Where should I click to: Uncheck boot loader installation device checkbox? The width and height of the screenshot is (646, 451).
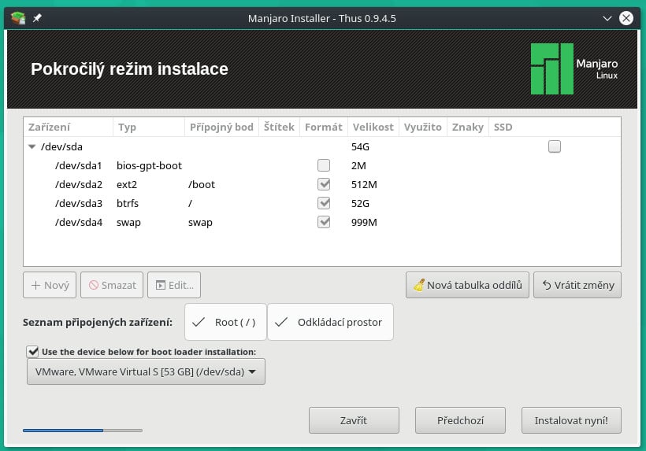click(x=33, y=352)
